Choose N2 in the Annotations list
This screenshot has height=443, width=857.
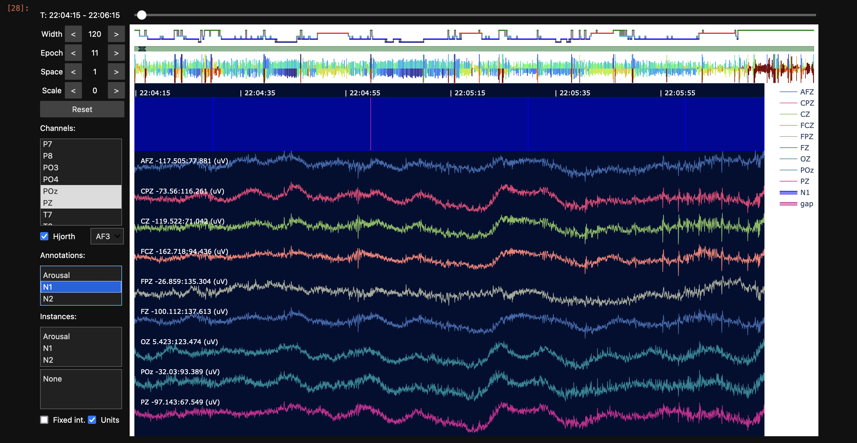[x=48, y=299]
